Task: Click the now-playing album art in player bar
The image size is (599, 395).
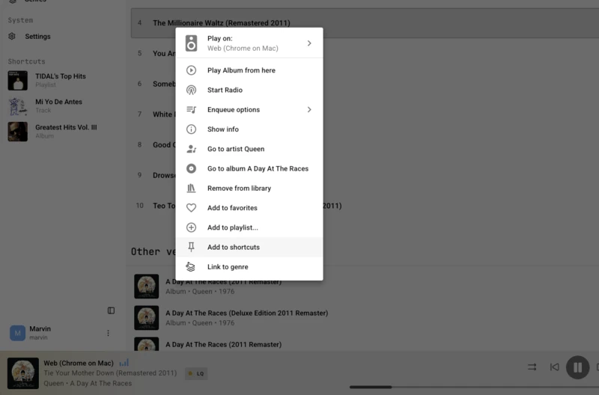Action: click(x=23, y=373)
